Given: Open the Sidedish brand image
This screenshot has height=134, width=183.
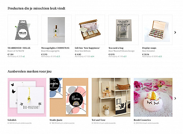Looking at the screenshot, I should (x=27, y=97).
